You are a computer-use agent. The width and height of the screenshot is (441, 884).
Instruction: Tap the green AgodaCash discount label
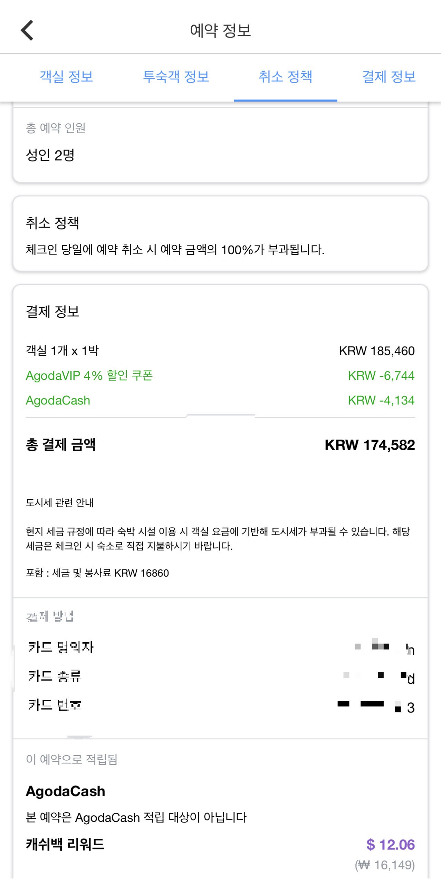(58, 401)
